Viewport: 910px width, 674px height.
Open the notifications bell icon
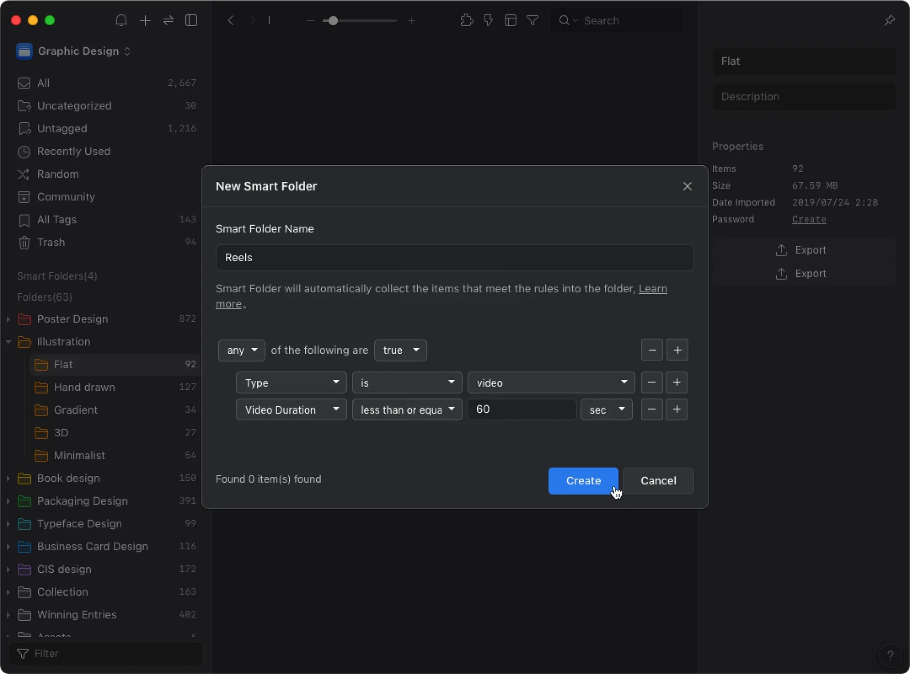point(121,20)
